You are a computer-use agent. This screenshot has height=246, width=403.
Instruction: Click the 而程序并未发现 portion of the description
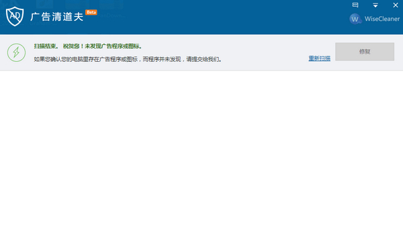[x=162, y=59]
